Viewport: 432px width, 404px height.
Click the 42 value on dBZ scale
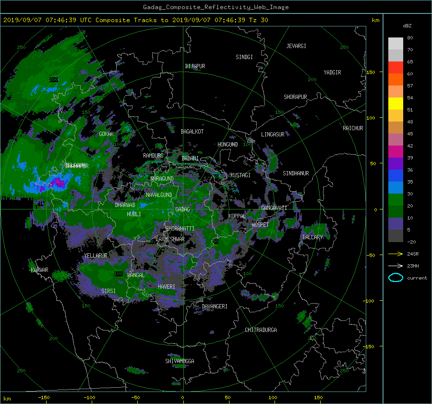coord(410,146)
